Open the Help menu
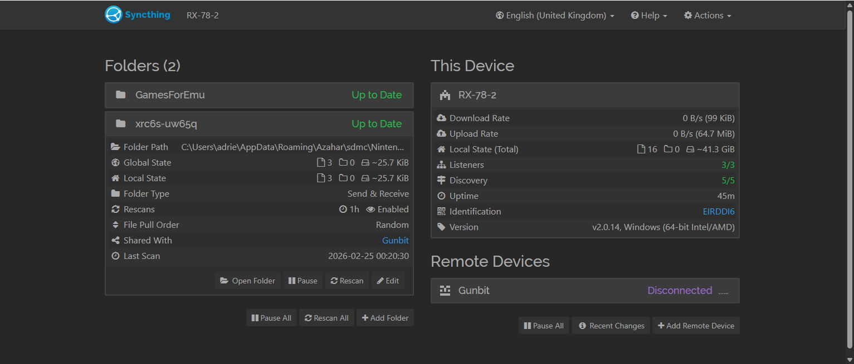Viewport: 854px width, 364px height. coord(649,16)
